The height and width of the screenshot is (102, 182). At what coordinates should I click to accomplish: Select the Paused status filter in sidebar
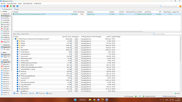6,24
